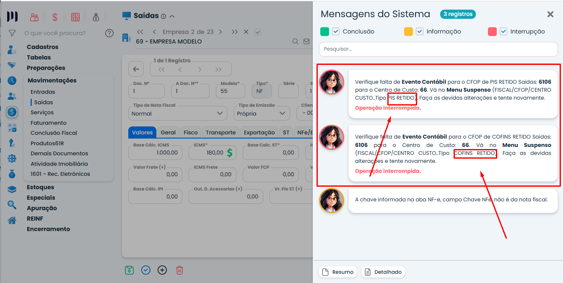Go to first company with double left arrows
The image size is (563, 283).
point(140,32)
